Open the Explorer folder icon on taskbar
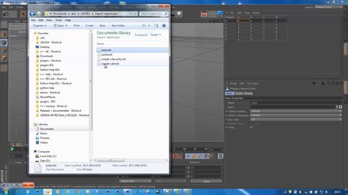Image resolution: width=348 pixels, height=195 pixels. (x=47, y=192)
